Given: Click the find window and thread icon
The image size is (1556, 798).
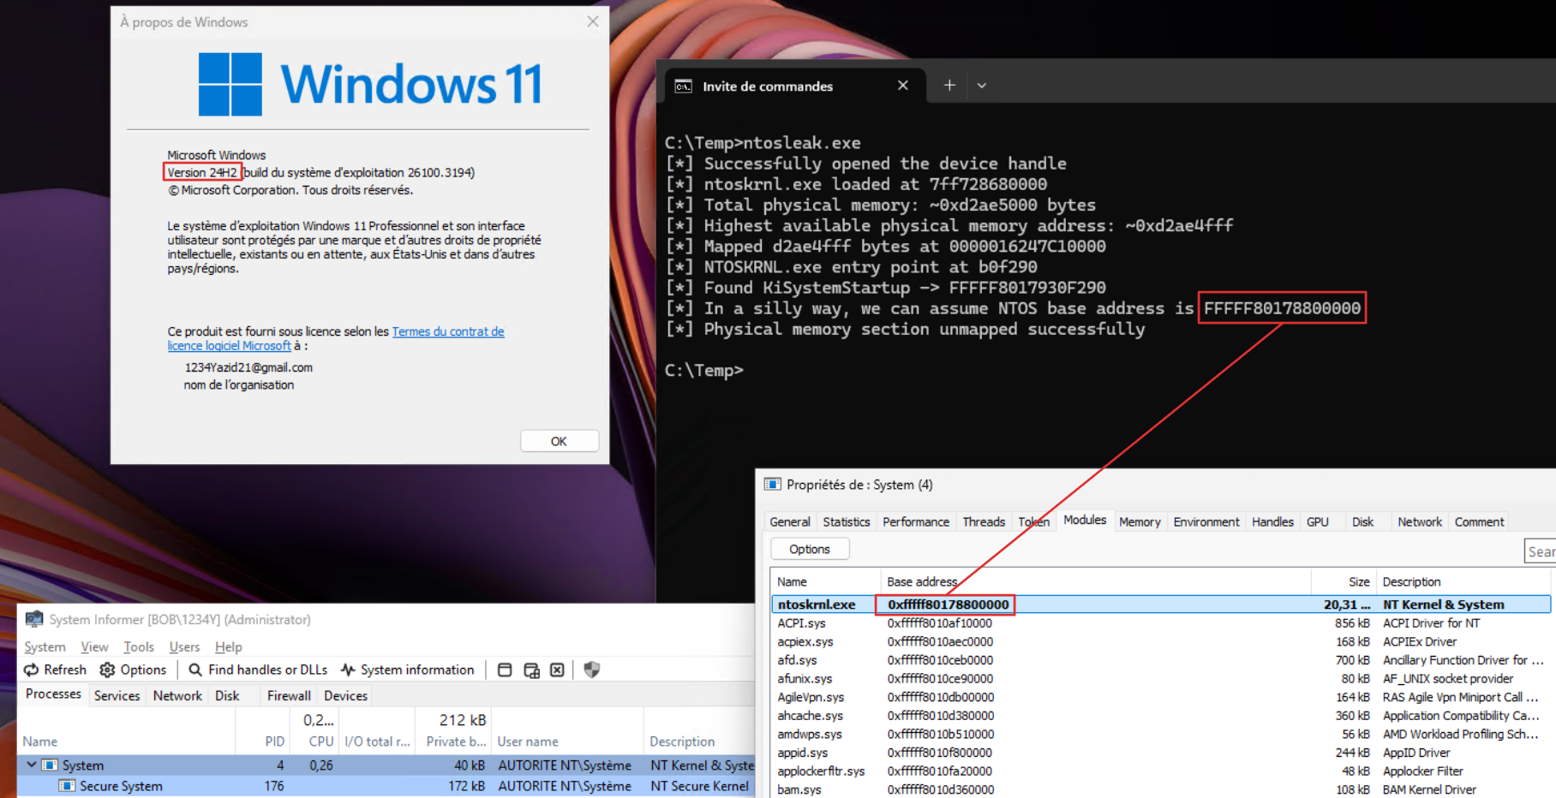Looking at the screenshot, I should click(x=531, y=670).
